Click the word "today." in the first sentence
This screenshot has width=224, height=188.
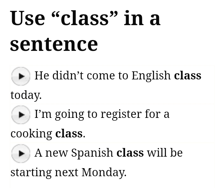tap(26, 95)
